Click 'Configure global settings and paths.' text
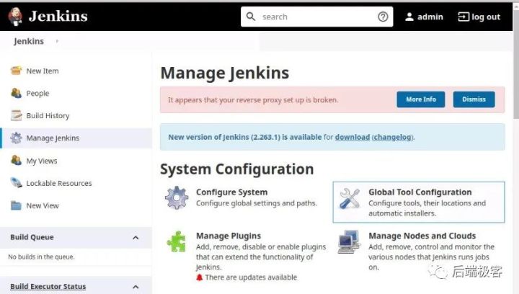519x294 pixels. pos(257,203)
